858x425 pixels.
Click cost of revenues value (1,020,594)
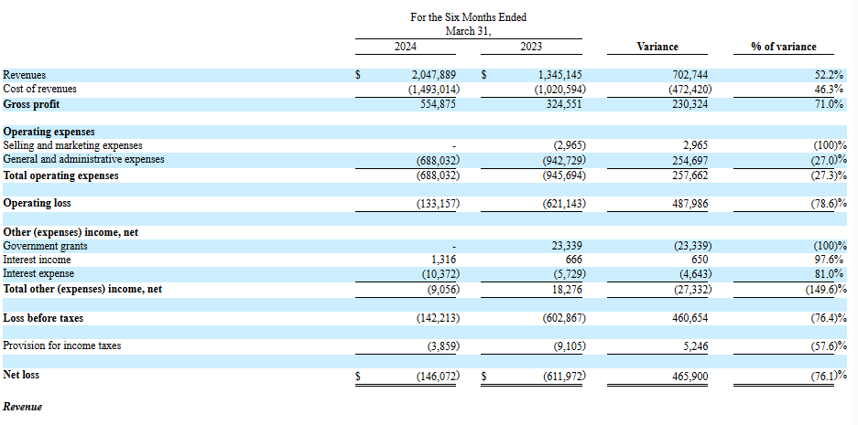coord(559,89)
